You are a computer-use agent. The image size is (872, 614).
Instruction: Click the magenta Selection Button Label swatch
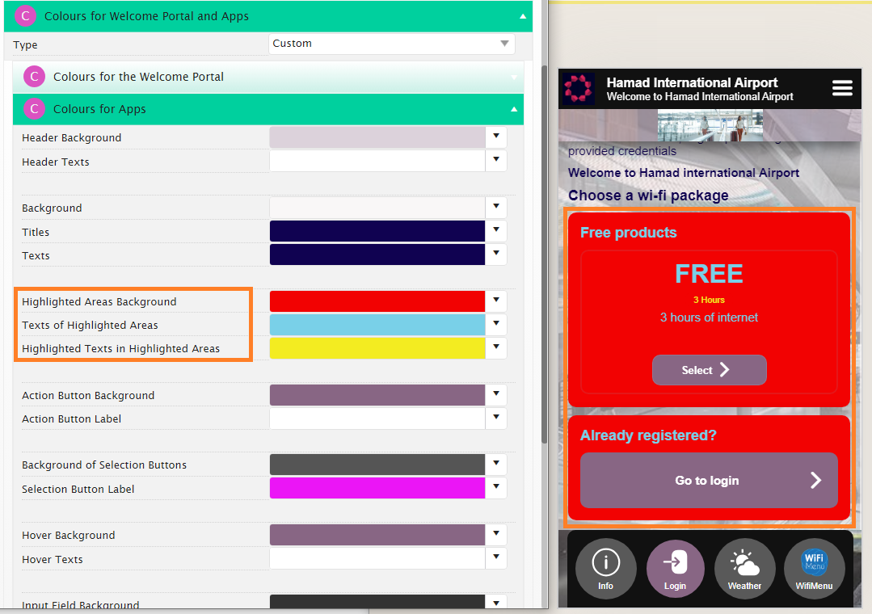tap(377, 488)
